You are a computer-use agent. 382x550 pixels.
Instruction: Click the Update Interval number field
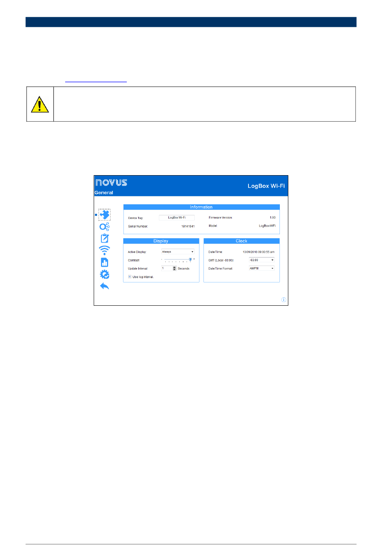[167, 268]
